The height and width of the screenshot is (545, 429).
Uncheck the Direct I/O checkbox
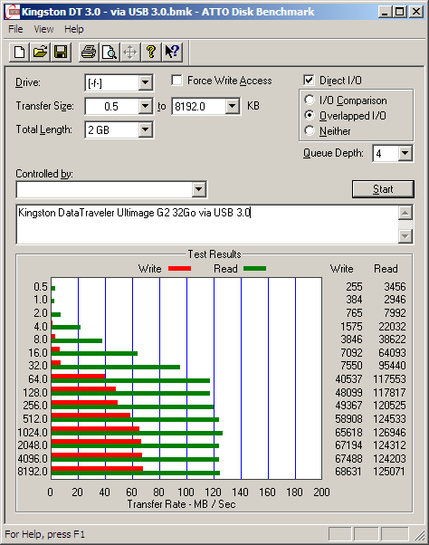[309, 81]
